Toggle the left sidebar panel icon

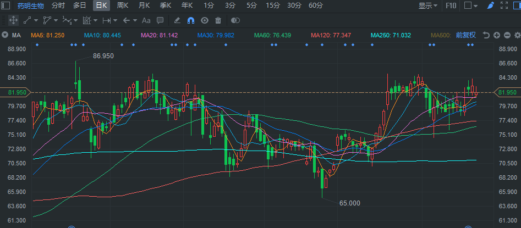pyautogui.click(x=6, y=5)
